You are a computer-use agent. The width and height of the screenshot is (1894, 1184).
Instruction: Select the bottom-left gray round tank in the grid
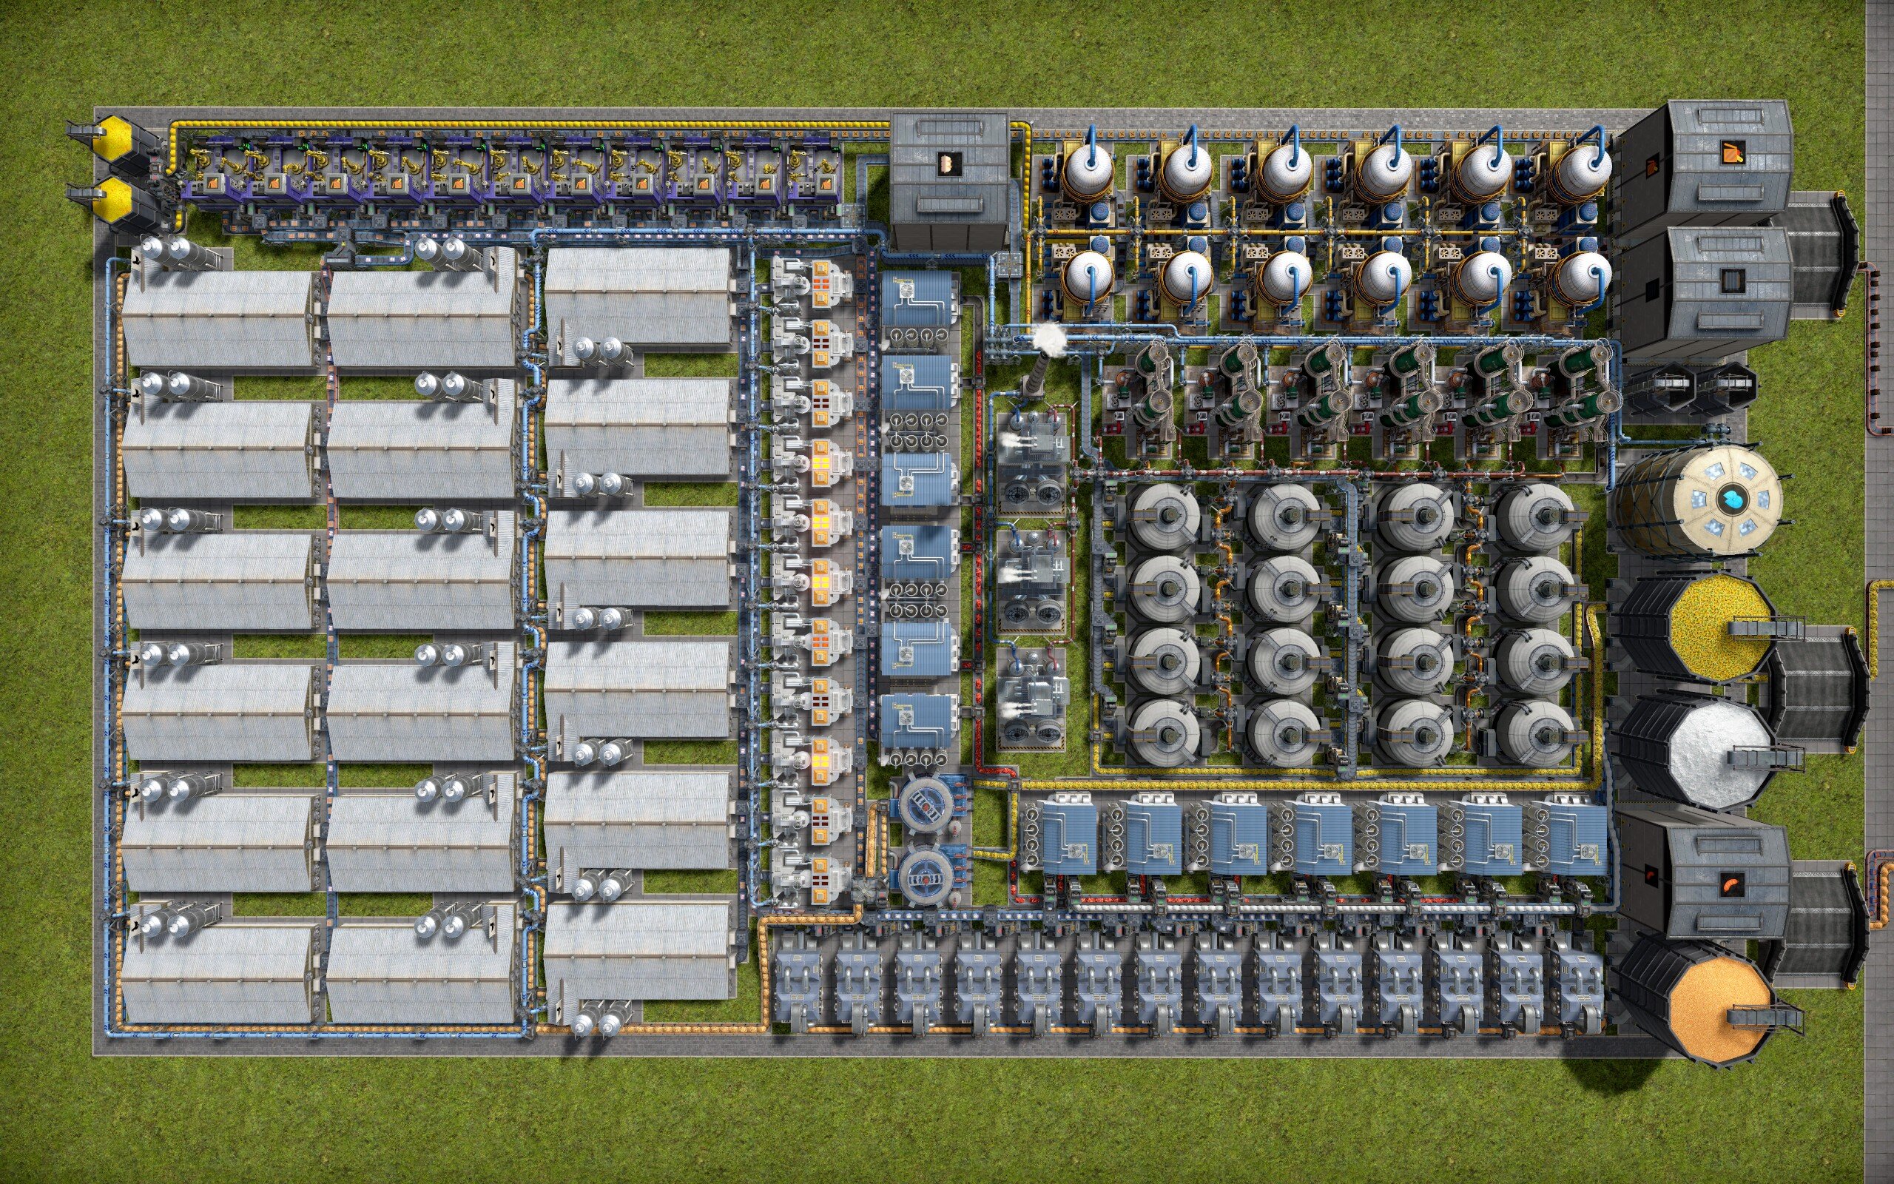coord(1165,733)
